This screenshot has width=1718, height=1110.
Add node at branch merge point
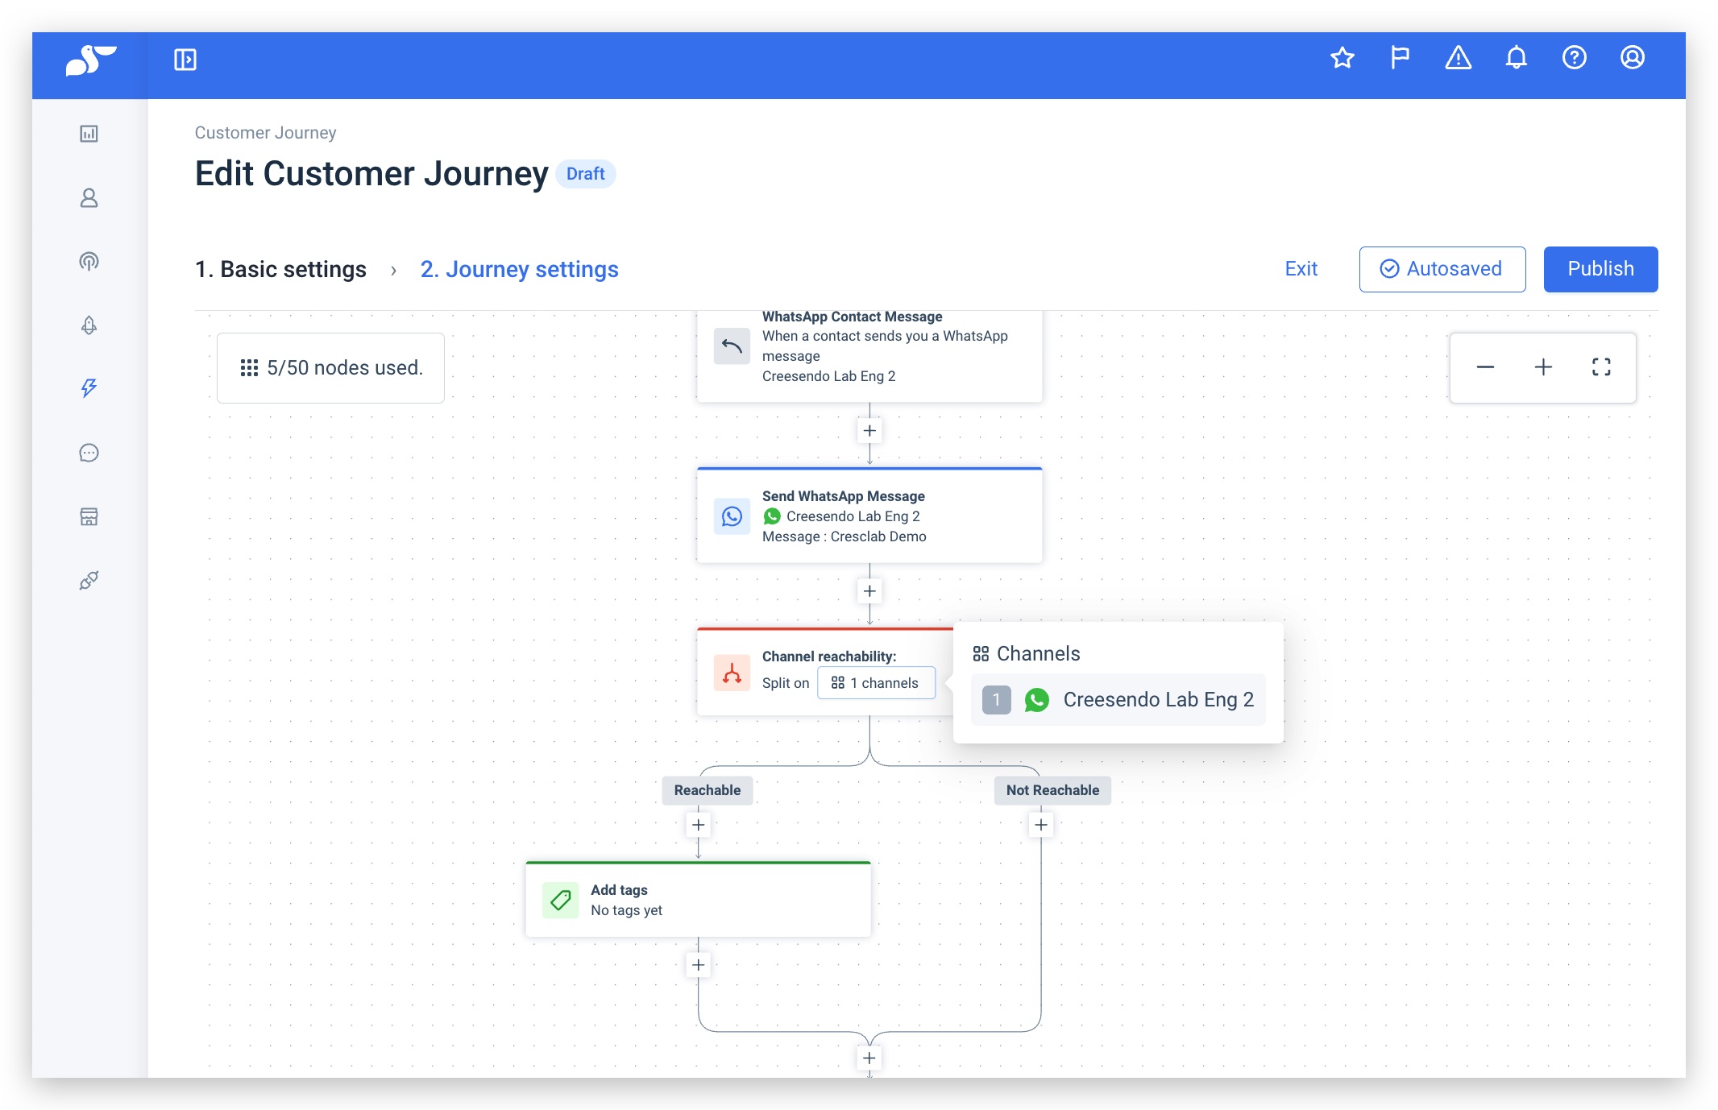(x=869, y=1058)
